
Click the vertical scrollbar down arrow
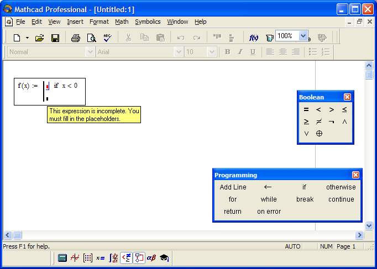click(369, 225)
